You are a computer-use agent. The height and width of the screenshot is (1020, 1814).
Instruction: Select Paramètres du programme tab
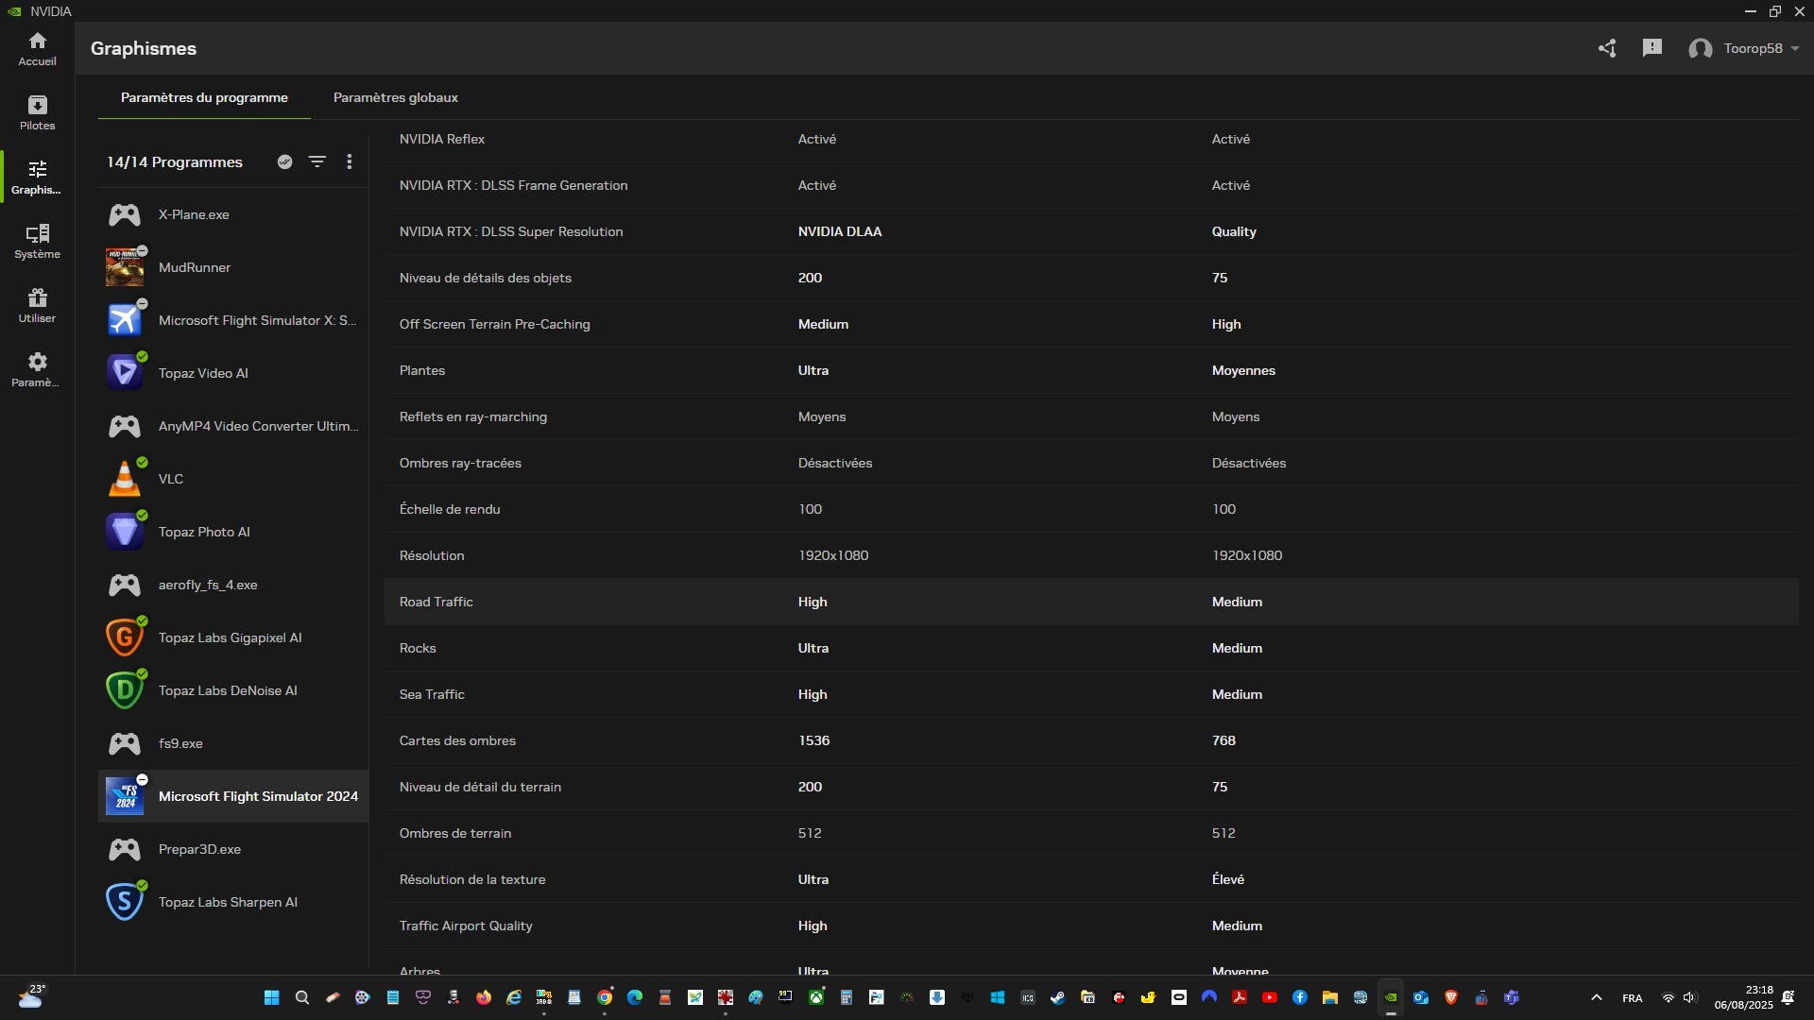tap(204, 97)
